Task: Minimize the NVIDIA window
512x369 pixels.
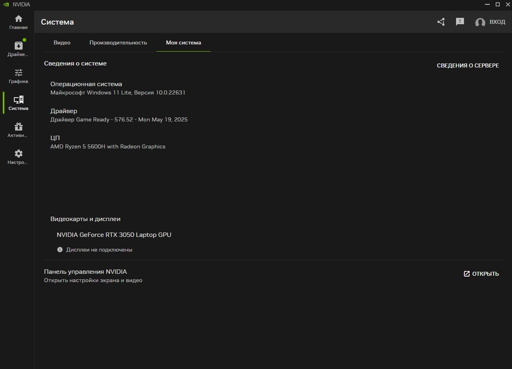Action: pyautogui.click(x=487, y=4)
